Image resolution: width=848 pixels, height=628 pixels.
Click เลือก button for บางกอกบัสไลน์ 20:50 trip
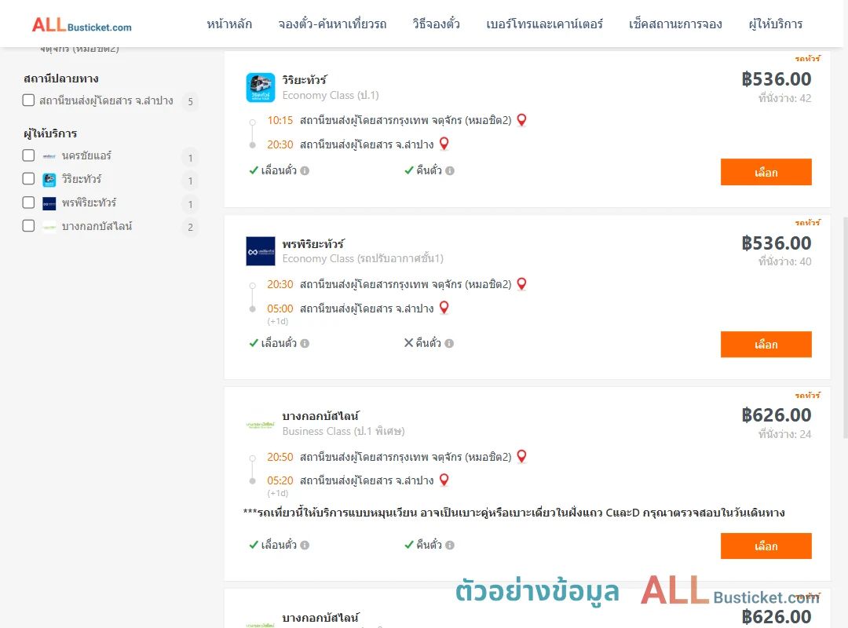tap(766, 546)
